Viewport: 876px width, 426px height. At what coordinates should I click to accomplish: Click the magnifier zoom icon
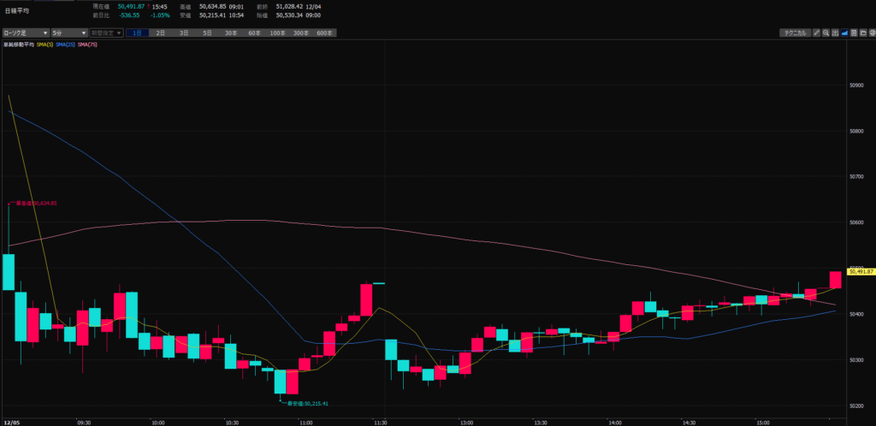point(826,33)
